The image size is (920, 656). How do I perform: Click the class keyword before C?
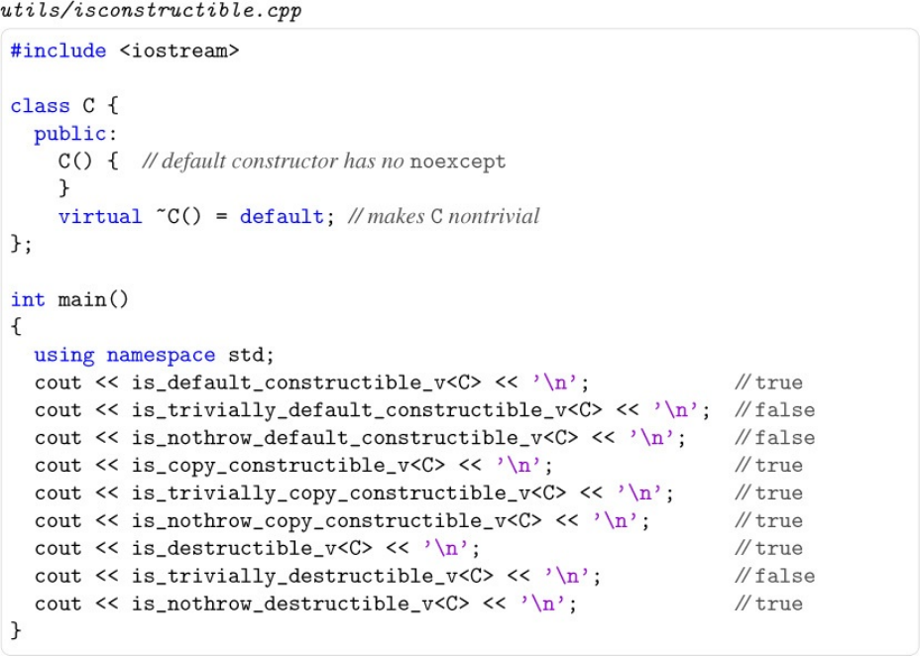click(40, 106)
